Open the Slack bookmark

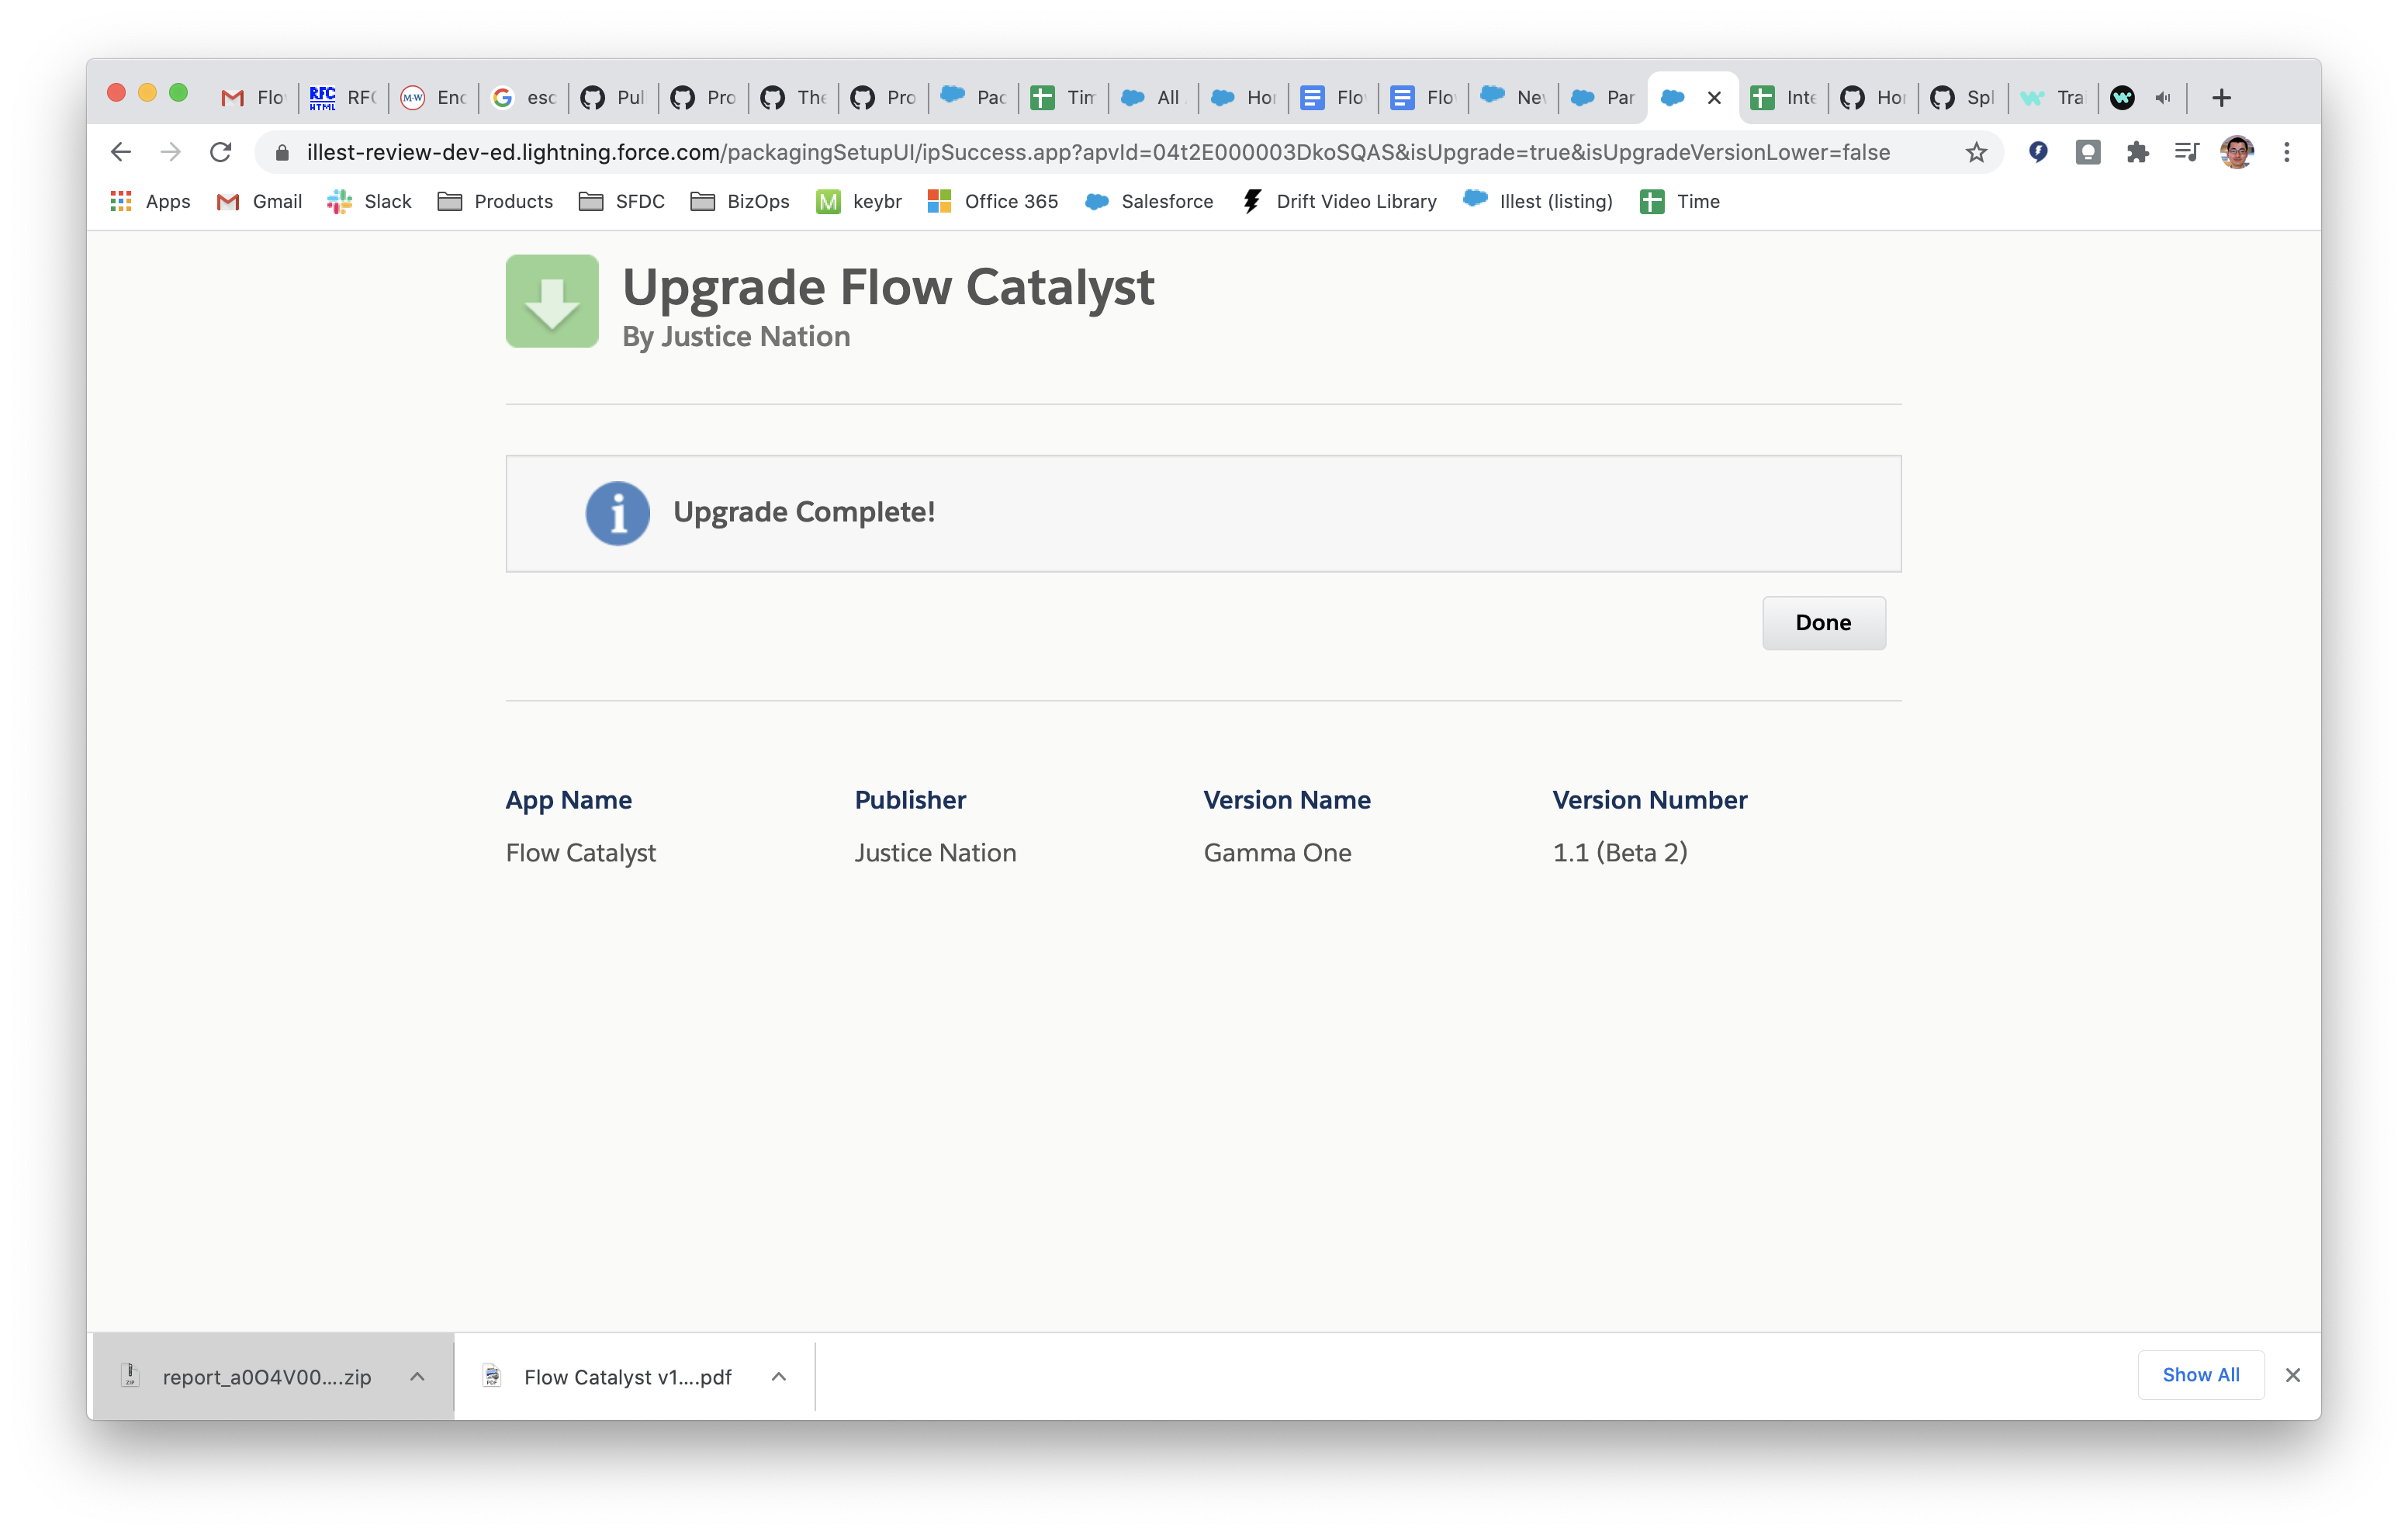point(369,201)
